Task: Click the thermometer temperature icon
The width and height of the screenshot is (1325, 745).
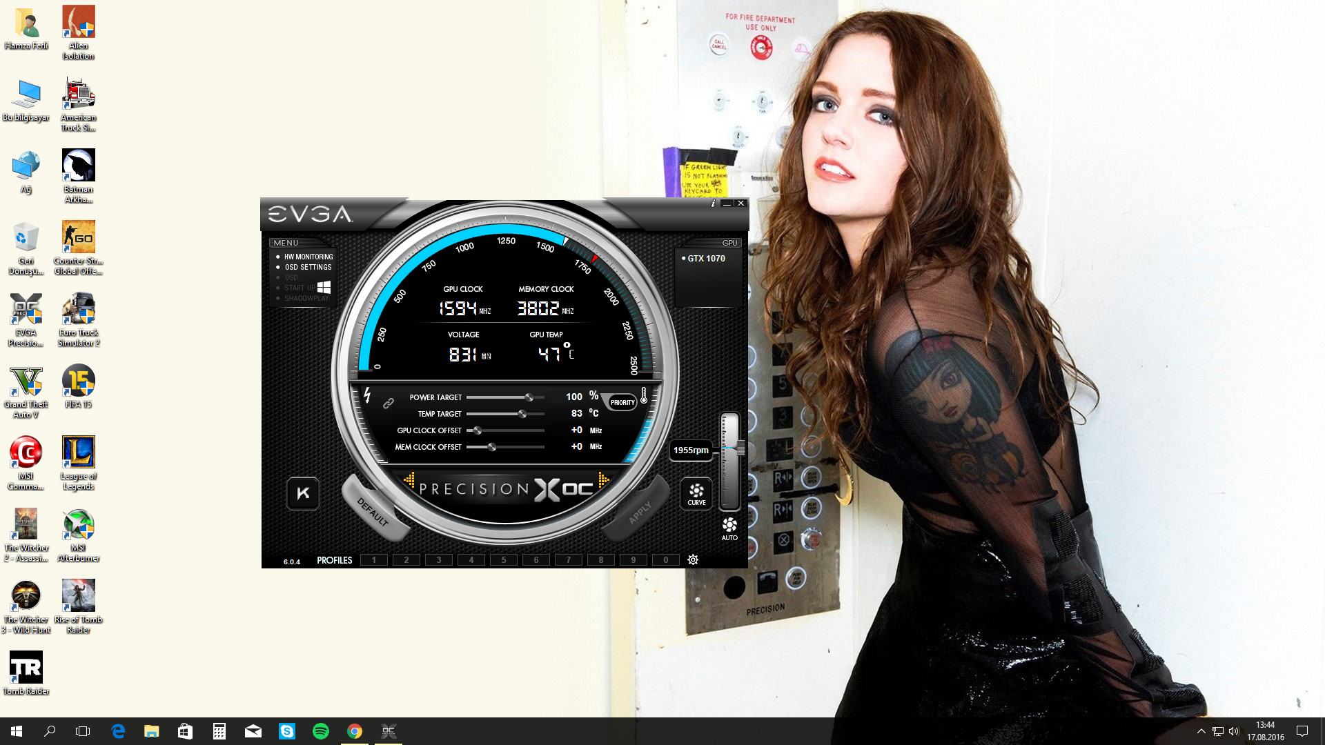Action: [x=644, y=395]
